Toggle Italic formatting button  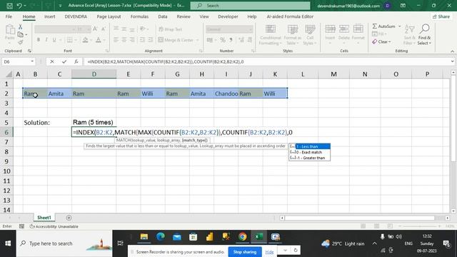point(46,40)
